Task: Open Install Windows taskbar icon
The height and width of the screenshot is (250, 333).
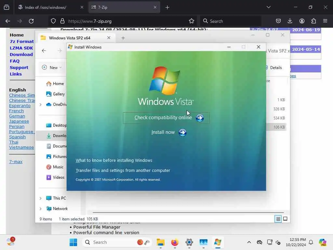Action: (x=218, y=242)
